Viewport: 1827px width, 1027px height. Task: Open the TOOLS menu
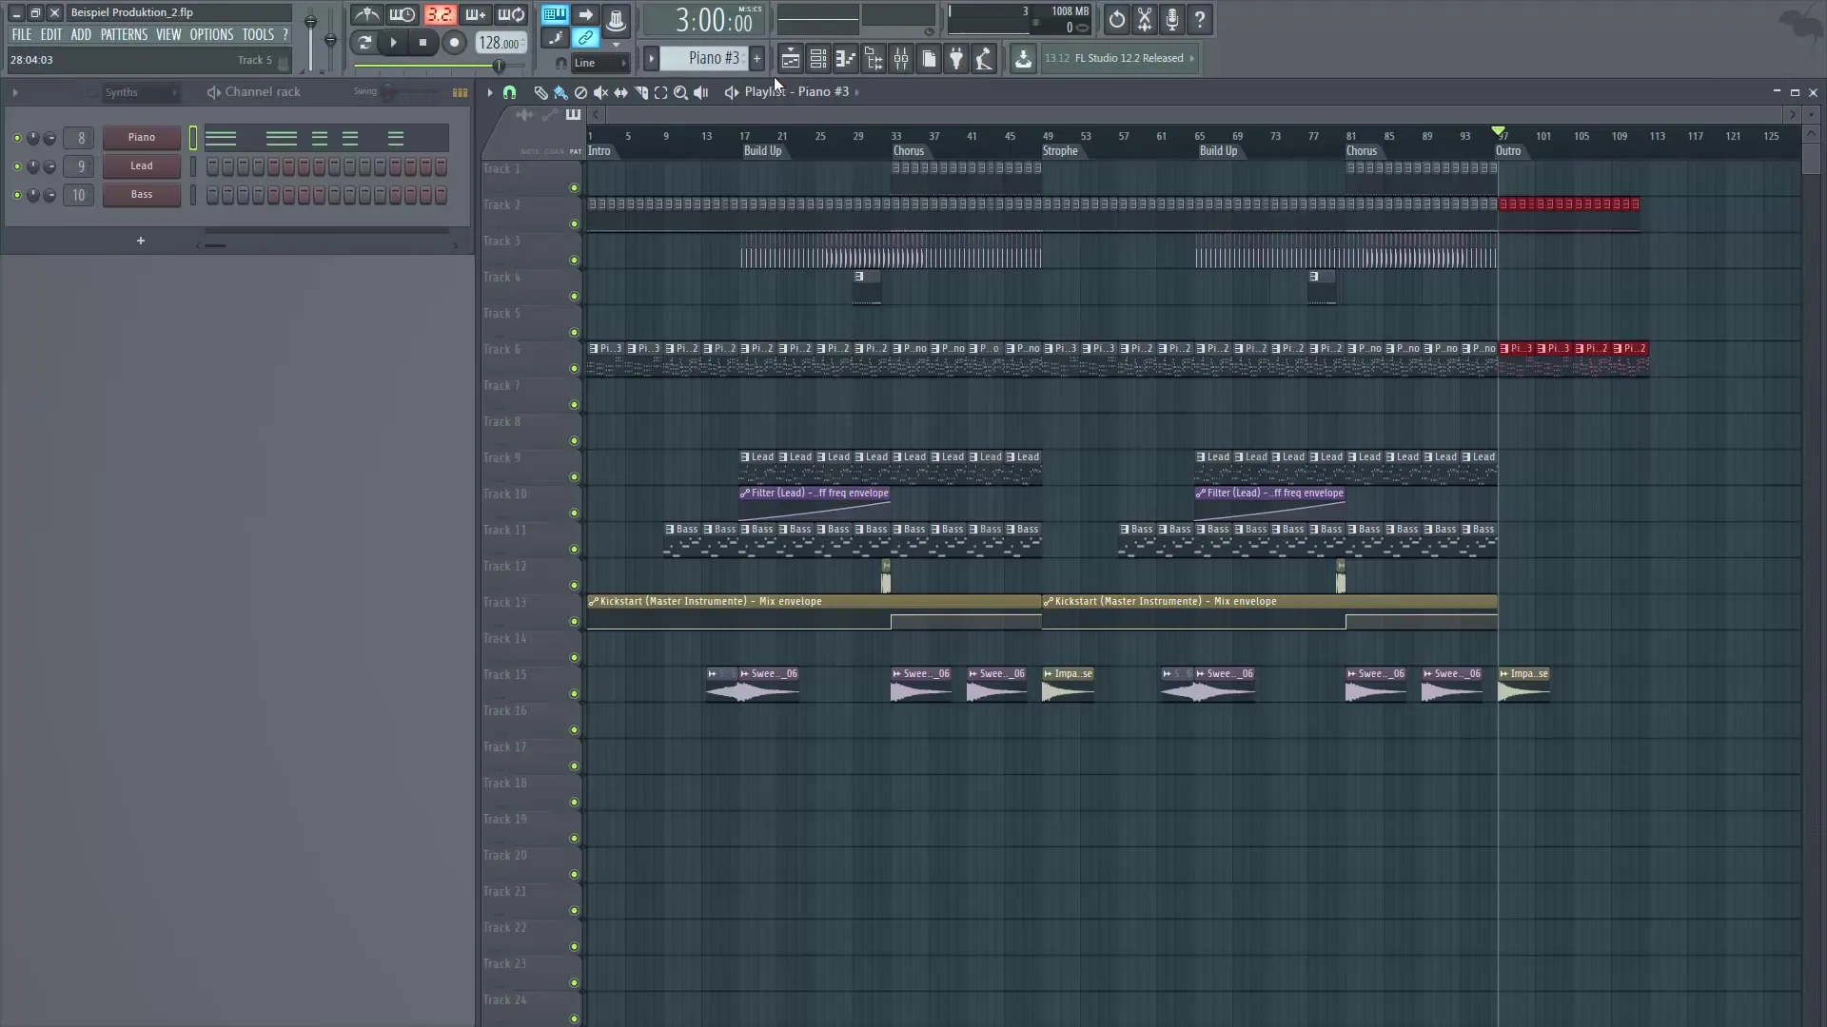click(x=258, y=34)
